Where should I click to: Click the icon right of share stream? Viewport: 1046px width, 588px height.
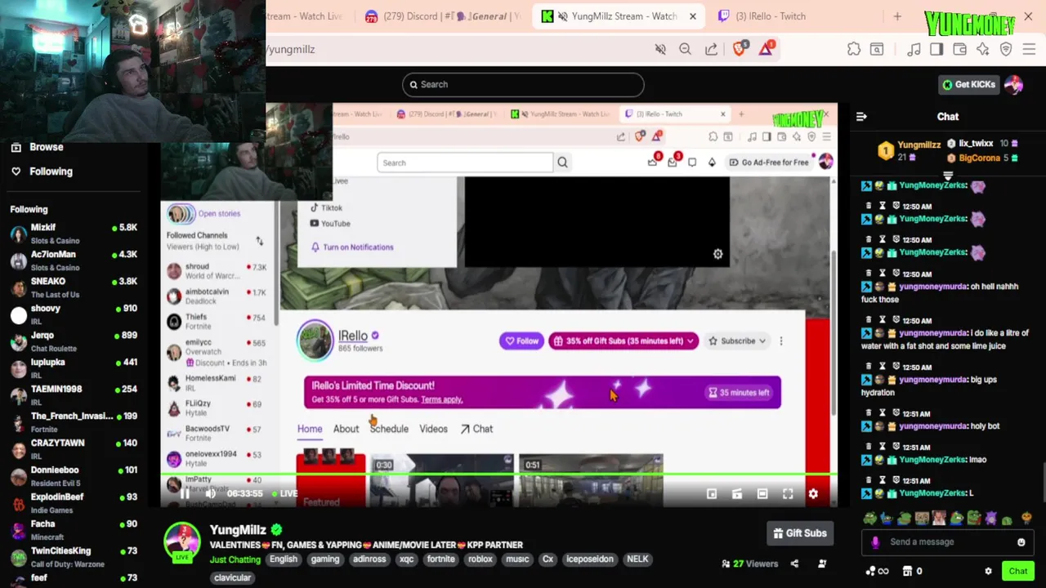(x=822, y=563)
